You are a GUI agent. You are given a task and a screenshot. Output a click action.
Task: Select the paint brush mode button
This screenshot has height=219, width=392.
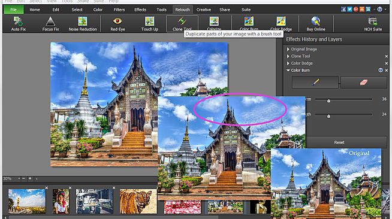point(315,83)
